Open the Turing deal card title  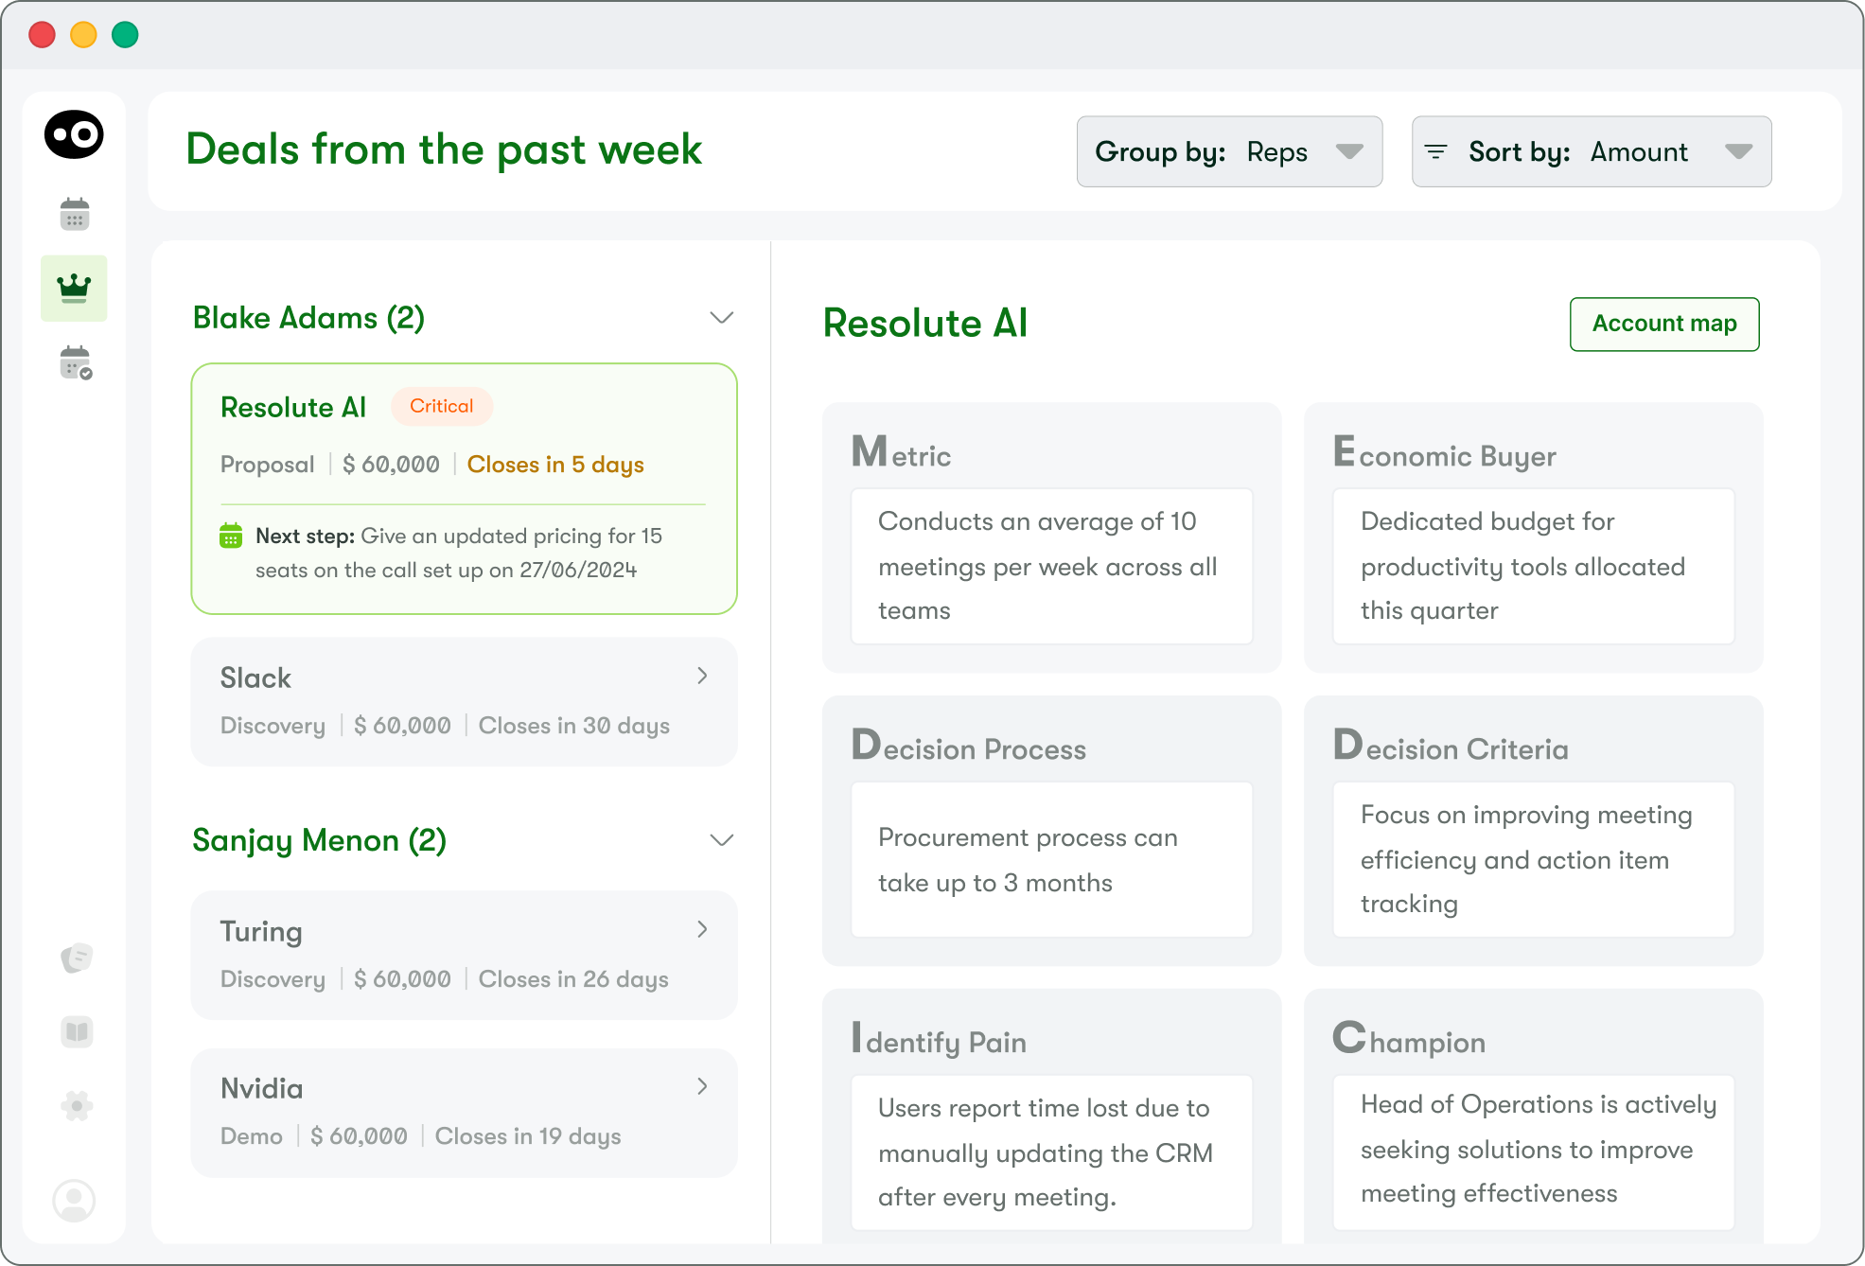pos(261,932)
